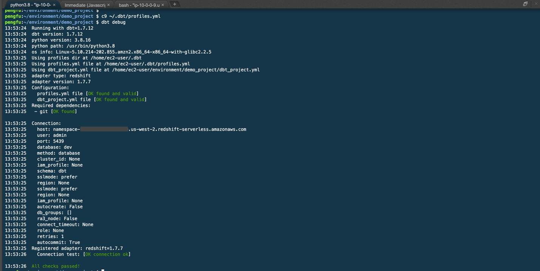This screenshot has height=271, width=540.
Task: Click the 'dbt debug' command text
Action: click(114, 22)
